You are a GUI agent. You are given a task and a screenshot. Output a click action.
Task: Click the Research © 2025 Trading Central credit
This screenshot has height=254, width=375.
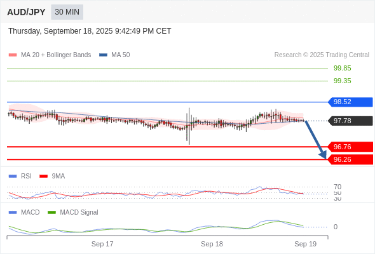point(322,55)
